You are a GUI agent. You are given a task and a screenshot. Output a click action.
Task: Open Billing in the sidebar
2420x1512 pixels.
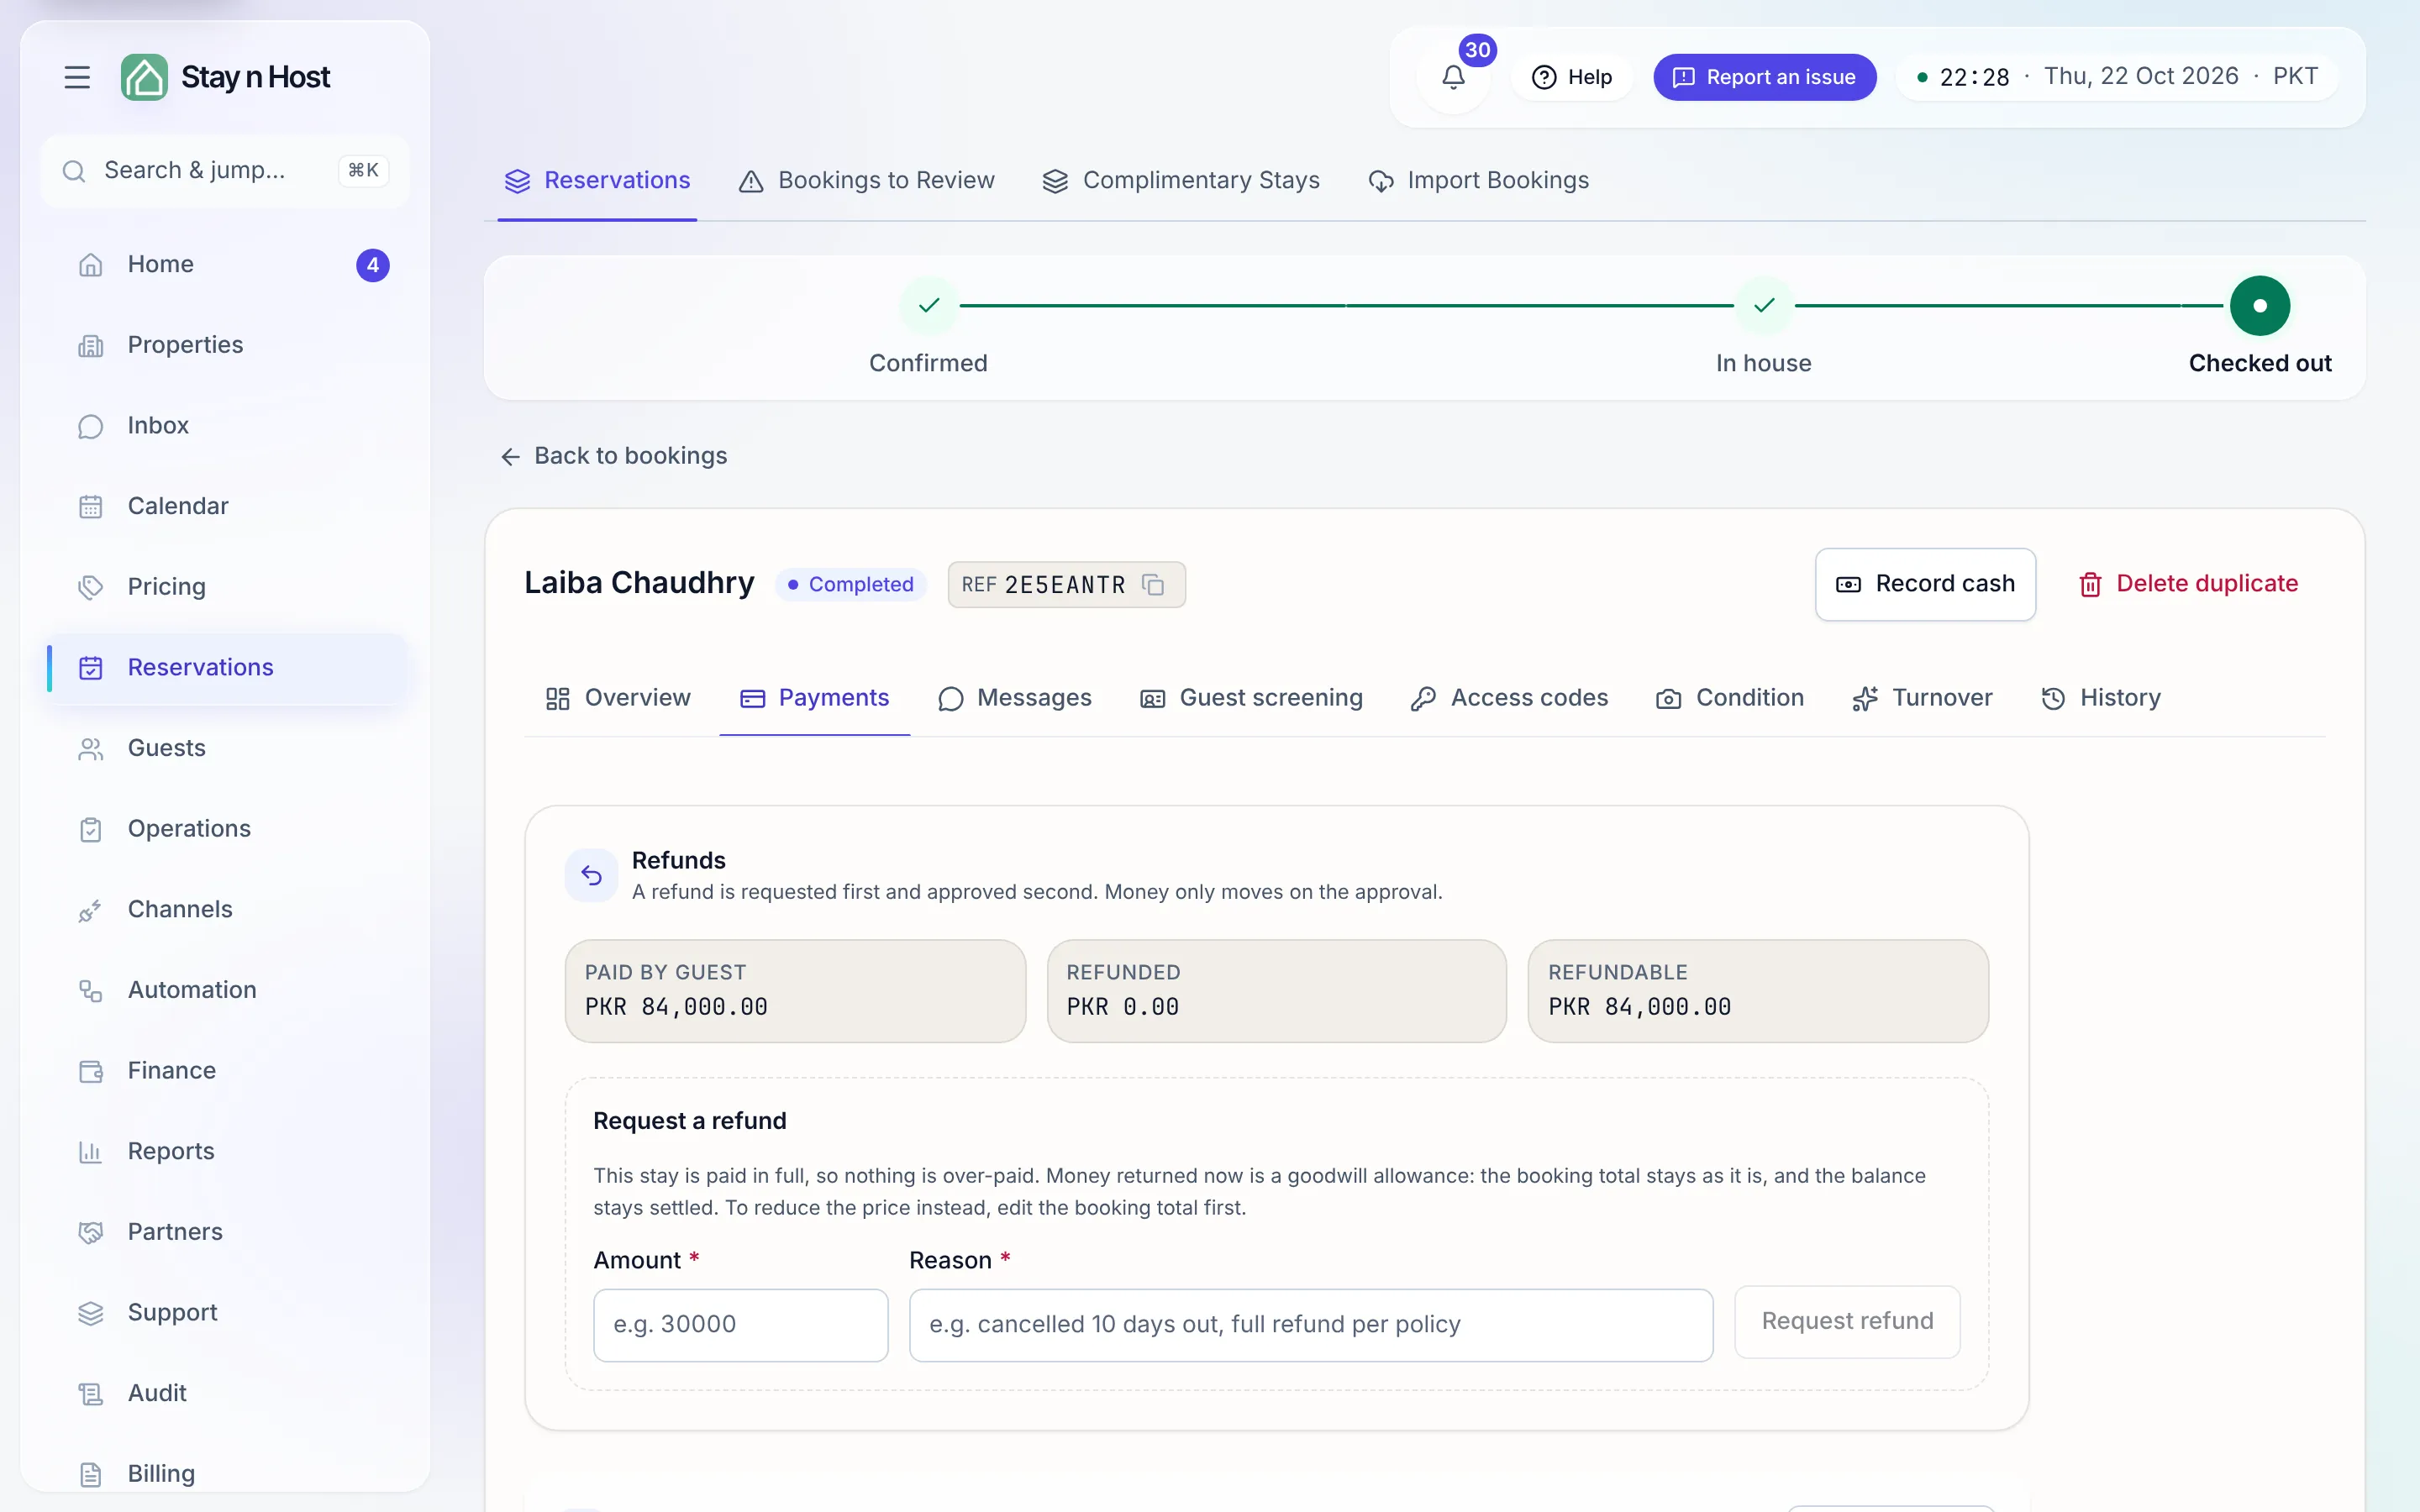227,1474
